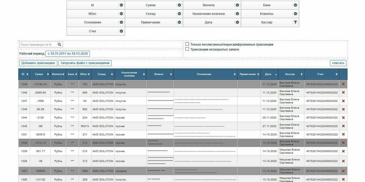
Task: Enable only unwritten/undecoded transactions checkbox
Action: pyautogui.click(x=187, y=44)
